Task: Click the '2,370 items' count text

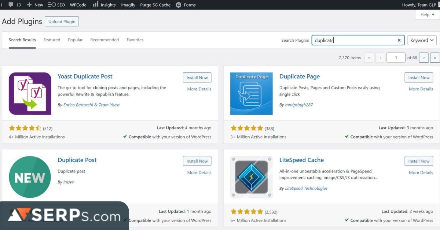Action: [350, 58]
